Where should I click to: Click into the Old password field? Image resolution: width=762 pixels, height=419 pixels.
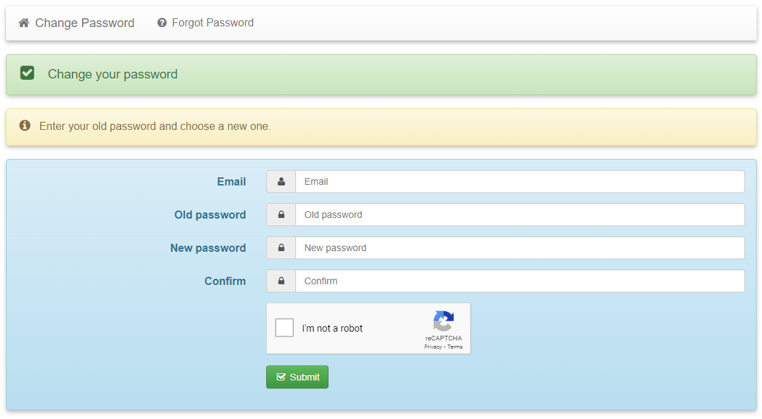520,215
